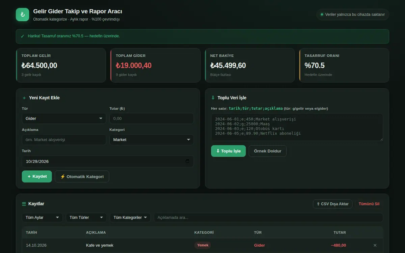Click the TARİH column header
The image size is (405, 253).
[x=31, y=232]
